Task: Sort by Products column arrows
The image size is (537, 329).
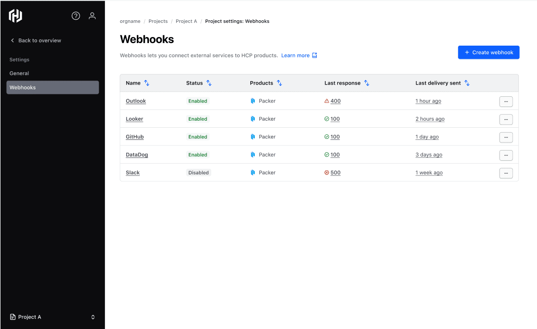Action: pos(279,83)
